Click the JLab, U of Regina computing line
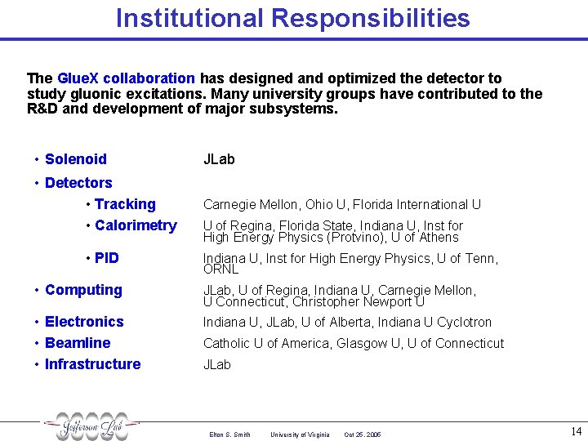588x441 pixels. (x=340, y=290)
